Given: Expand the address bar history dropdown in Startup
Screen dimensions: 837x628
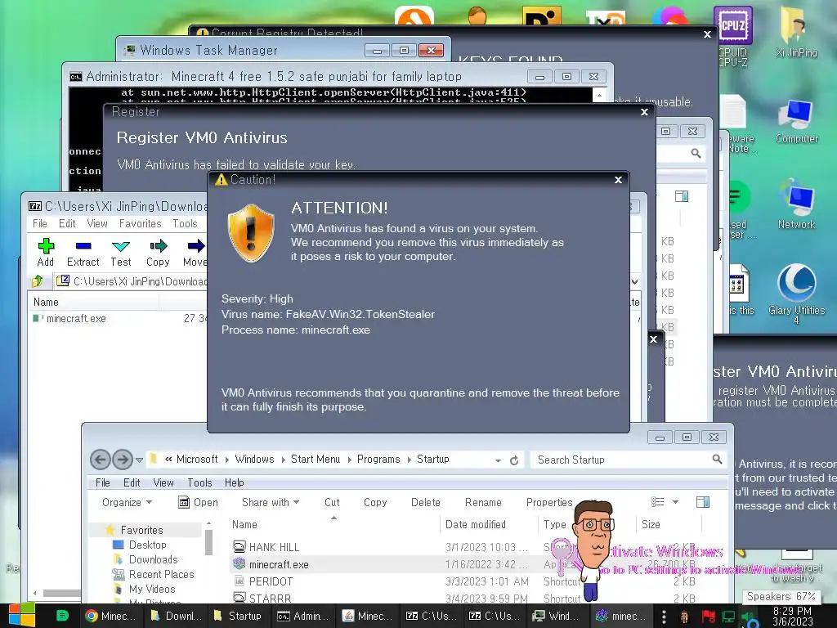Looking at the screenshot, I should point(498,460).
